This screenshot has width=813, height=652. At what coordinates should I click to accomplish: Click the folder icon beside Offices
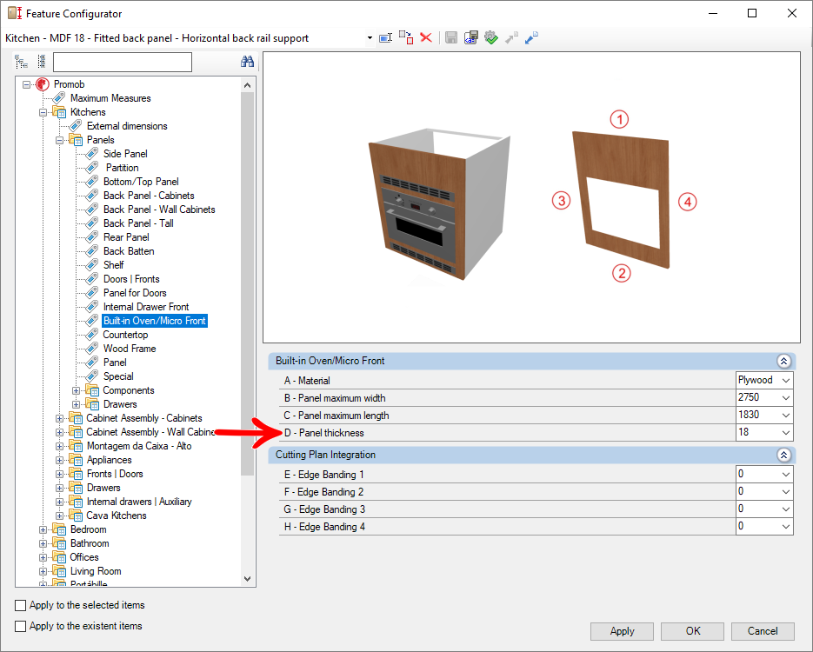(59, 557)
